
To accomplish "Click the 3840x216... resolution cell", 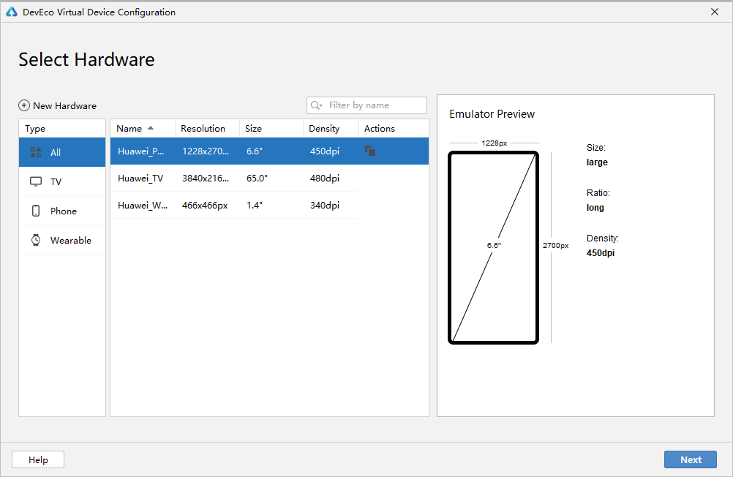I will point(206,179).
